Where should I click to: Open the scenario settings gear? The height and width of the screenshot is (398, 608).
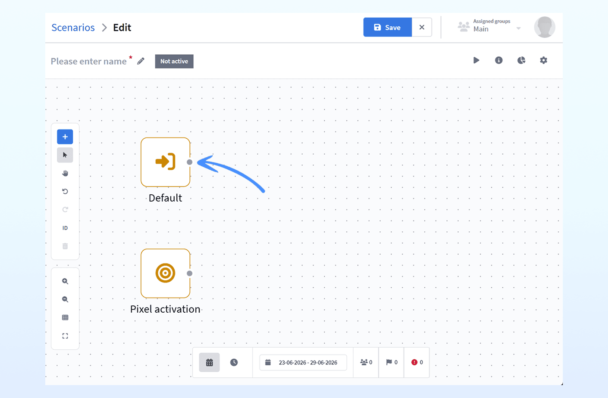click(544, 60)
